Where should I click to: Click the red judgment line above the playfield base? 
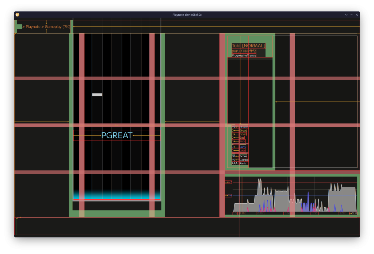[117, 200]
